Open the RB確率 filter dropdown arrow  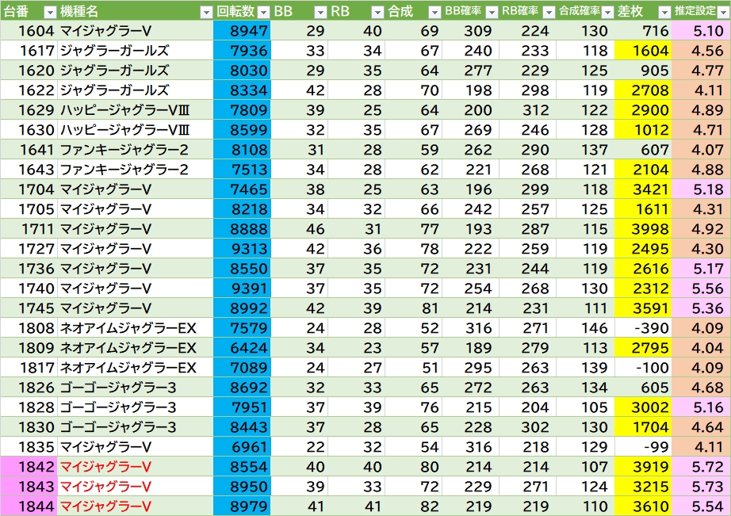click(548, 12)
